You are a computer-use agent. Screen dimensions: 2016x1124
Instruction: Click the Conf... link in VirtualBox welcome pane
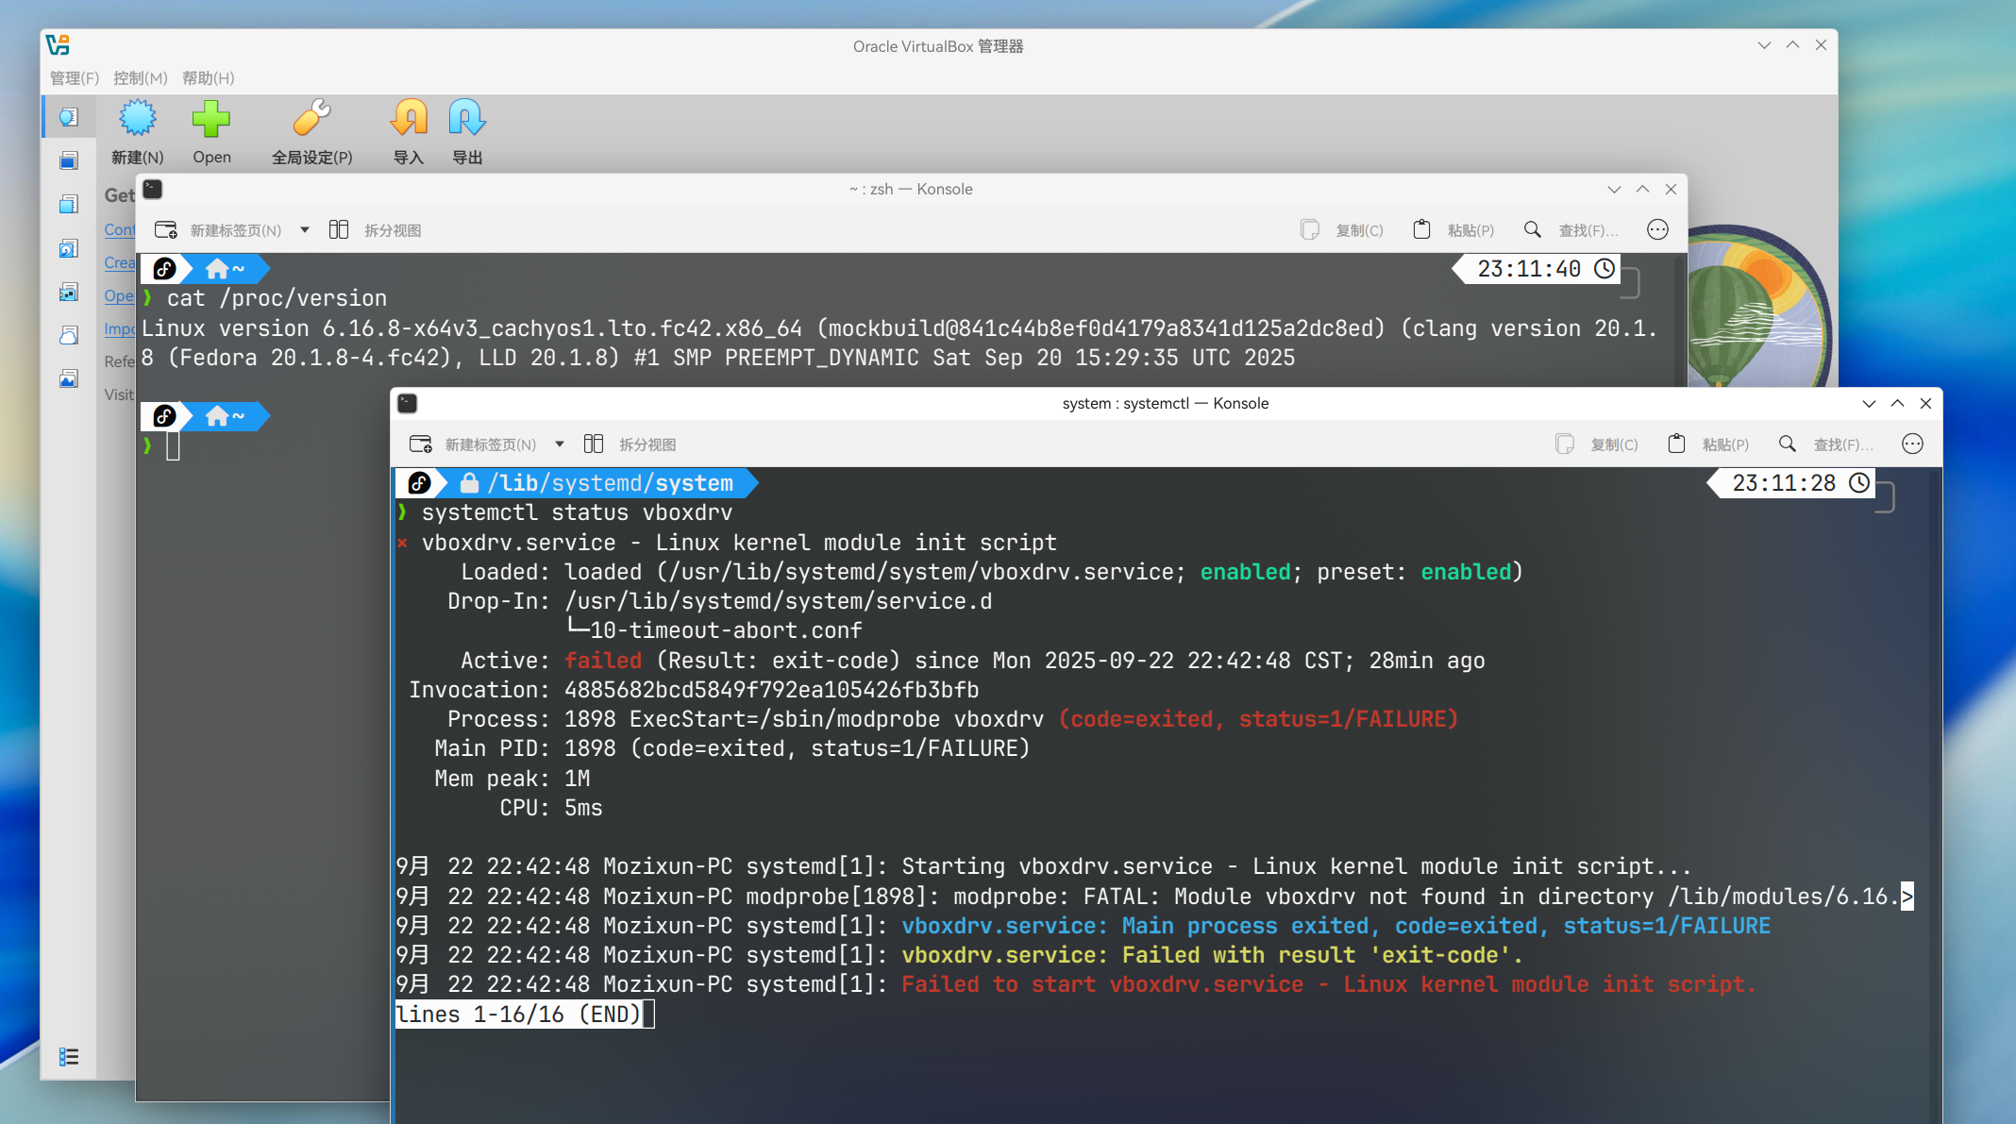[119, 229]
